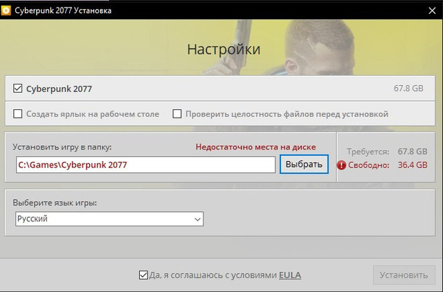
Task: Toggle the Cyberpunk 2077 component checkbox
Action: point(18,89)
